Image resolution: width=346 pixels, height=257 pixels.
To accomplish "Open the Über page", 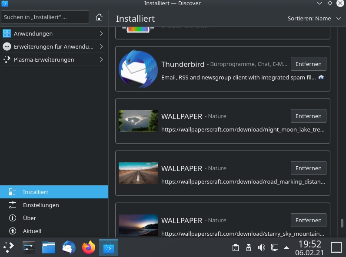I will pos(30,218).
